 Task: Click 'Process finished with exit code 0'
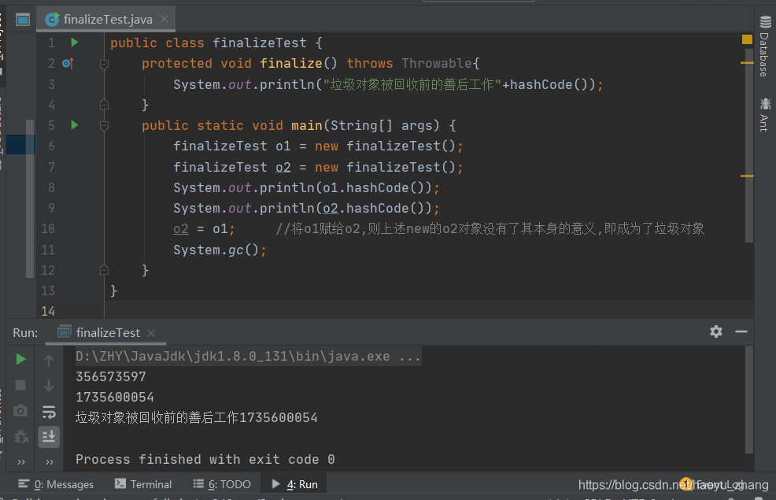pyautogui.click(x=205, y=459)
